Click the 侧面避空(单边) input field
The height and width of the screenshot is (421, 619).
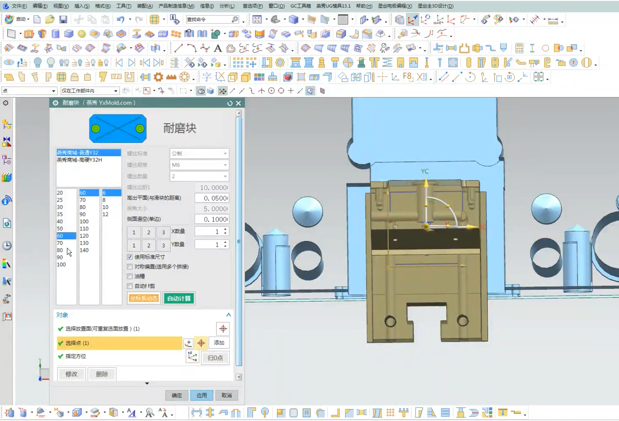click(x=212, y=219)
